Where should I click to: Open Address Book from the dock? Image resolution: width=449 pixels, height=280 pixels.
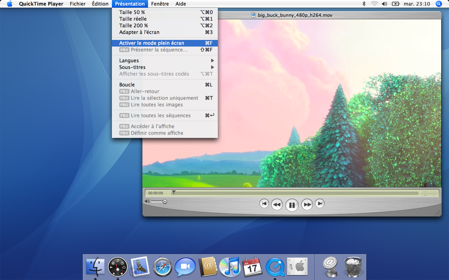[208, 267]
